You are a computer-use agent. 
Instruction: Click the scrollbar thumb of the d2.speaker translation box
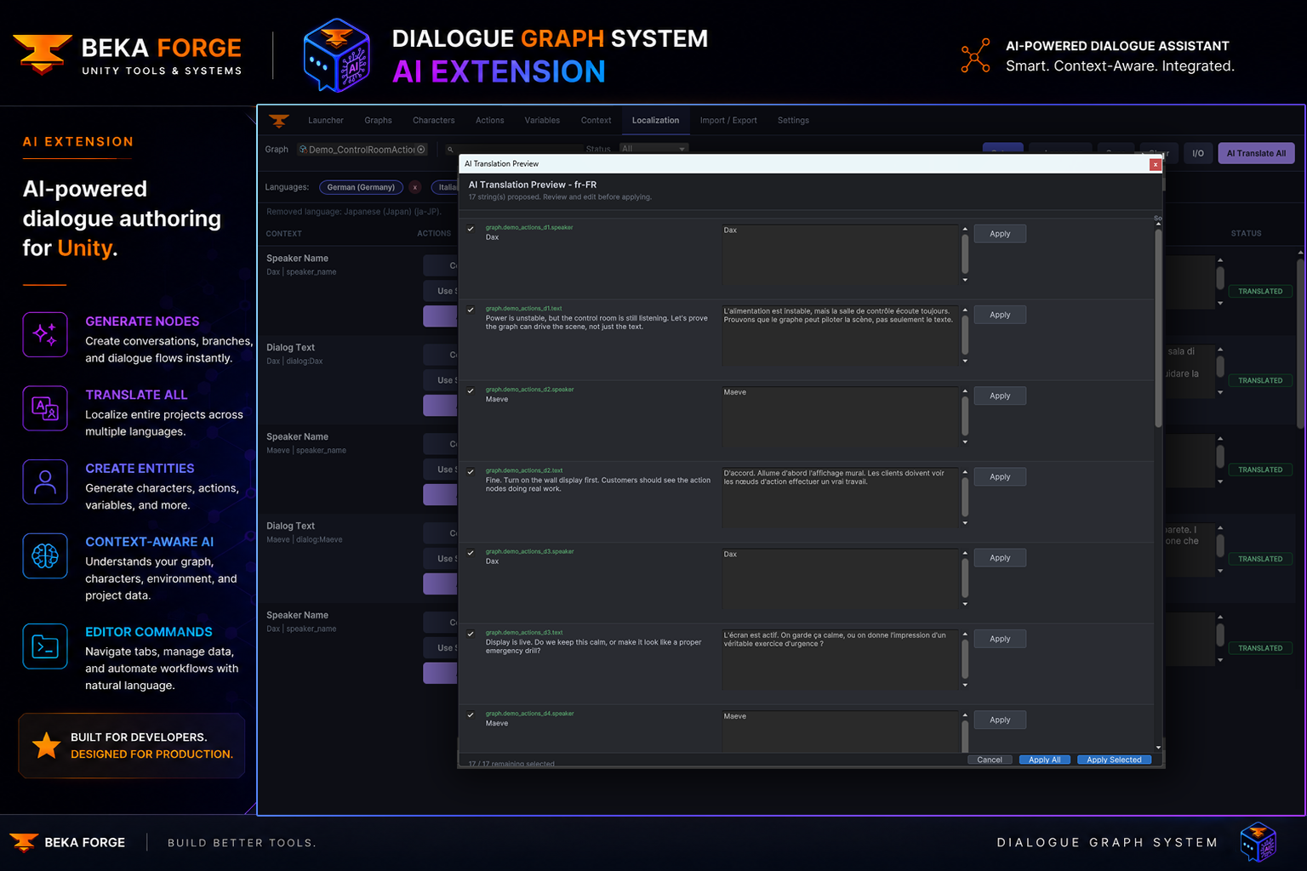[965, 416]
